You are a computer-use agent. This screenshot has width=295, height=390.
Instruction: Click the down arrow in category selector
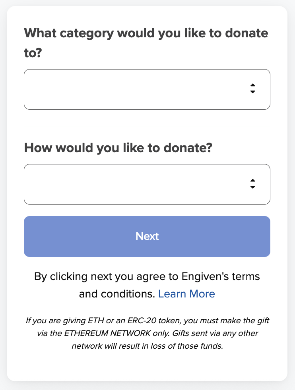(252, 92)
